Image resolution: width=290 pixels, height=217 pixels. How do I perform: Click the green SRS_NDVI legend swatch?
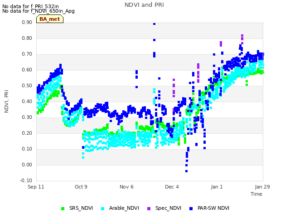coord(63,209)
